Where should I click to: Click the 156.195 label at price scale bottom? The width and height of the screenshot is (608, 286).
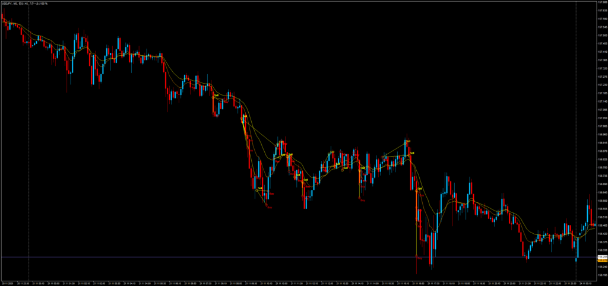pyautogui.click(x=601, y=275)
